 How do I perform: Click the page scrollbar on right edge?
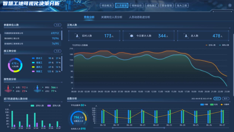tap(233, 65)
